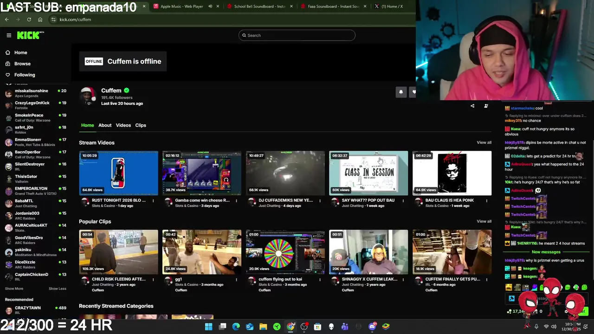Click the green channel points balance icon
Viewport: 594px width, 334px height.
coord(510,312)
